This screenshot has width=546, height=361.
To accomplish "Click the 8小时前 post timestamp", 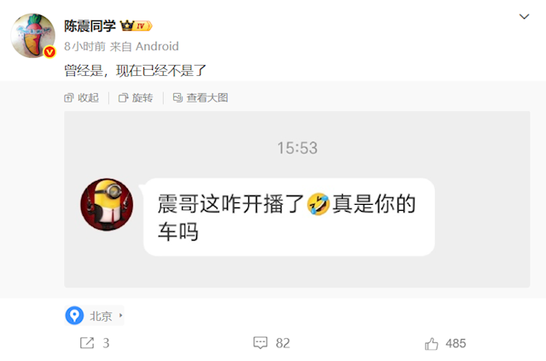I will click(84, 46).
